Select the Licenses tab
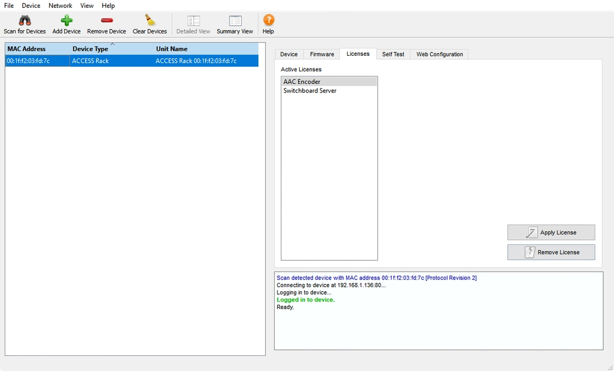614x371 pixels. [358, 54]
